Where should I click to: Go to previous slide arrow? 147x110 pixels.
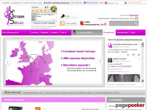pyautogui.click(x=8, y=62)
